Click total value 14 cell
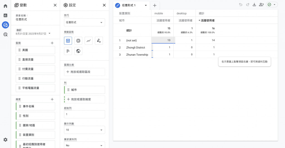 [213, 40]
